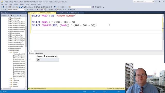The height and width of the screenshot is (93, 165).
Task: Click the Disconnect icon in Object Explorer
Action: click(x=11, y=16)
